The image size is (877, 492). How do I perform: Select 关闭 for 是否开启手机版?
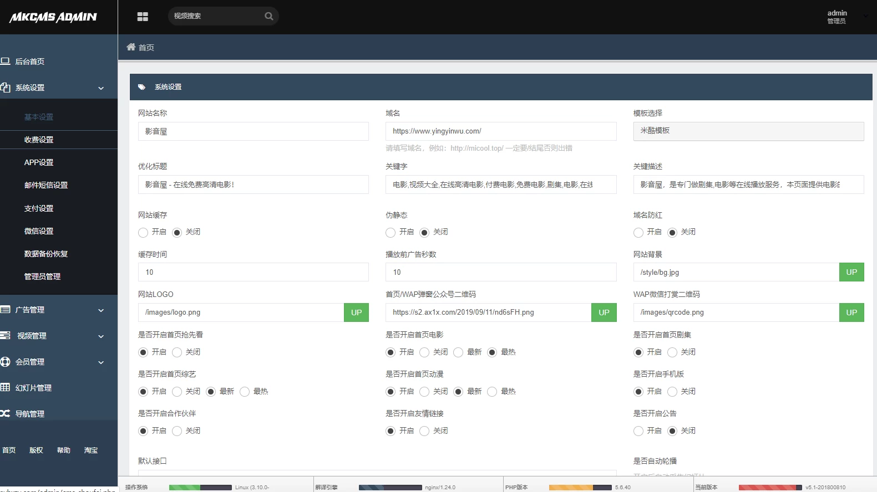(x=672, y=392)
